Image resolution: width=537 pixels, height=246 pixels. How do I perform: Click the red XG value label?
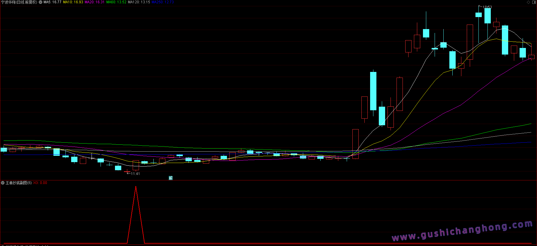point(40,183)
